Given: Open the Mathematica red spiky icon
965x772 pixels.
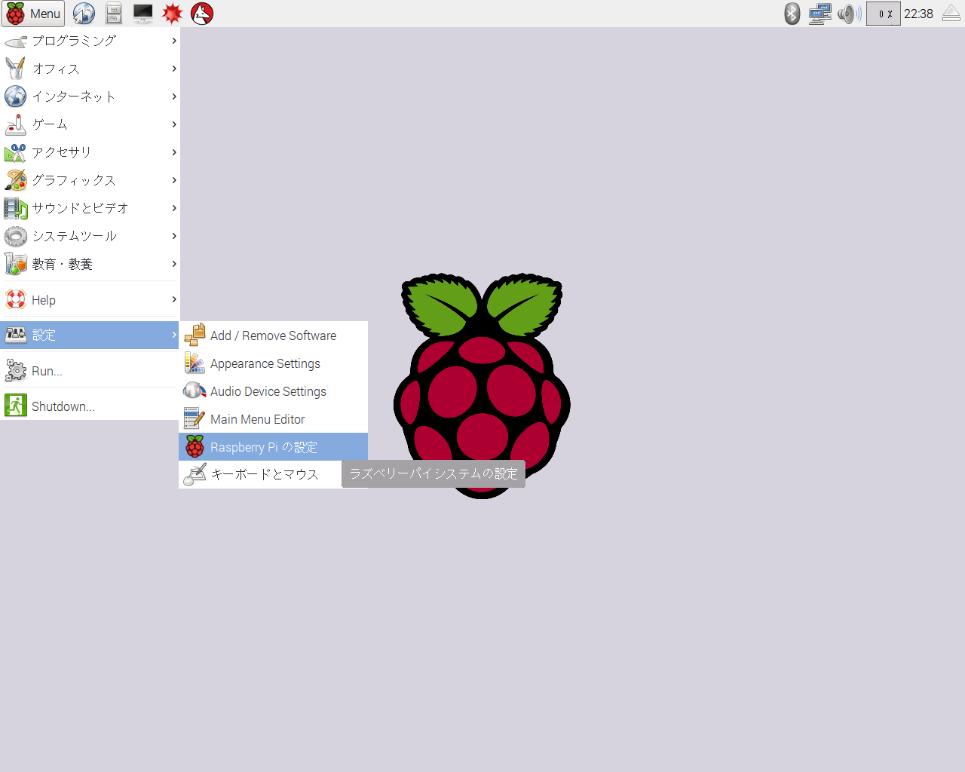Looking at the screenshot, I should pyautogui.click(x=173, y=14).
